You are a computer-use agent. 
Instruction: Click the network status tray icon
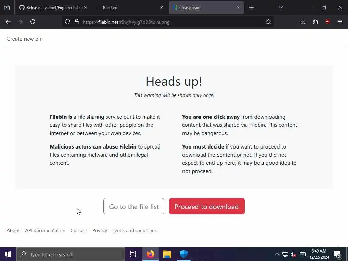pos(285,254)
